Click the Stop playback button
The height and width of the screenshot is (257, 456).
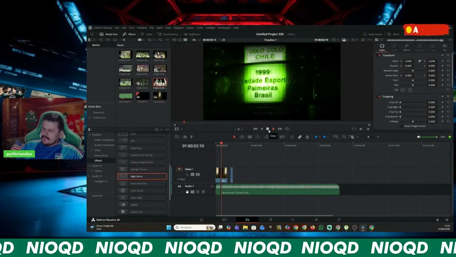(x=268, y=129)
